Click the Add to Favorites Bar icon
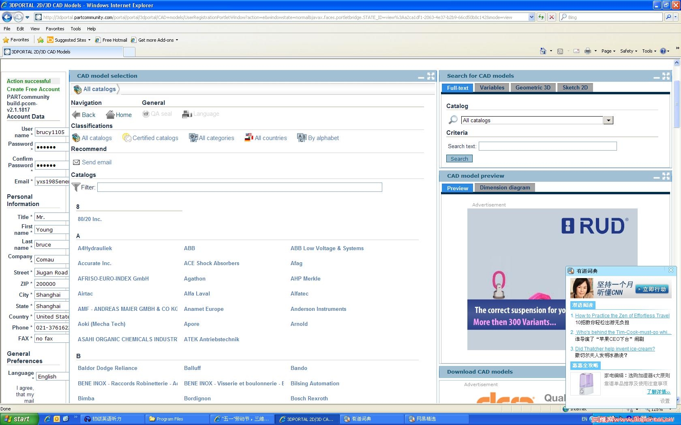The height and width of the screenshot is (425, 681). tap(41, 40)
